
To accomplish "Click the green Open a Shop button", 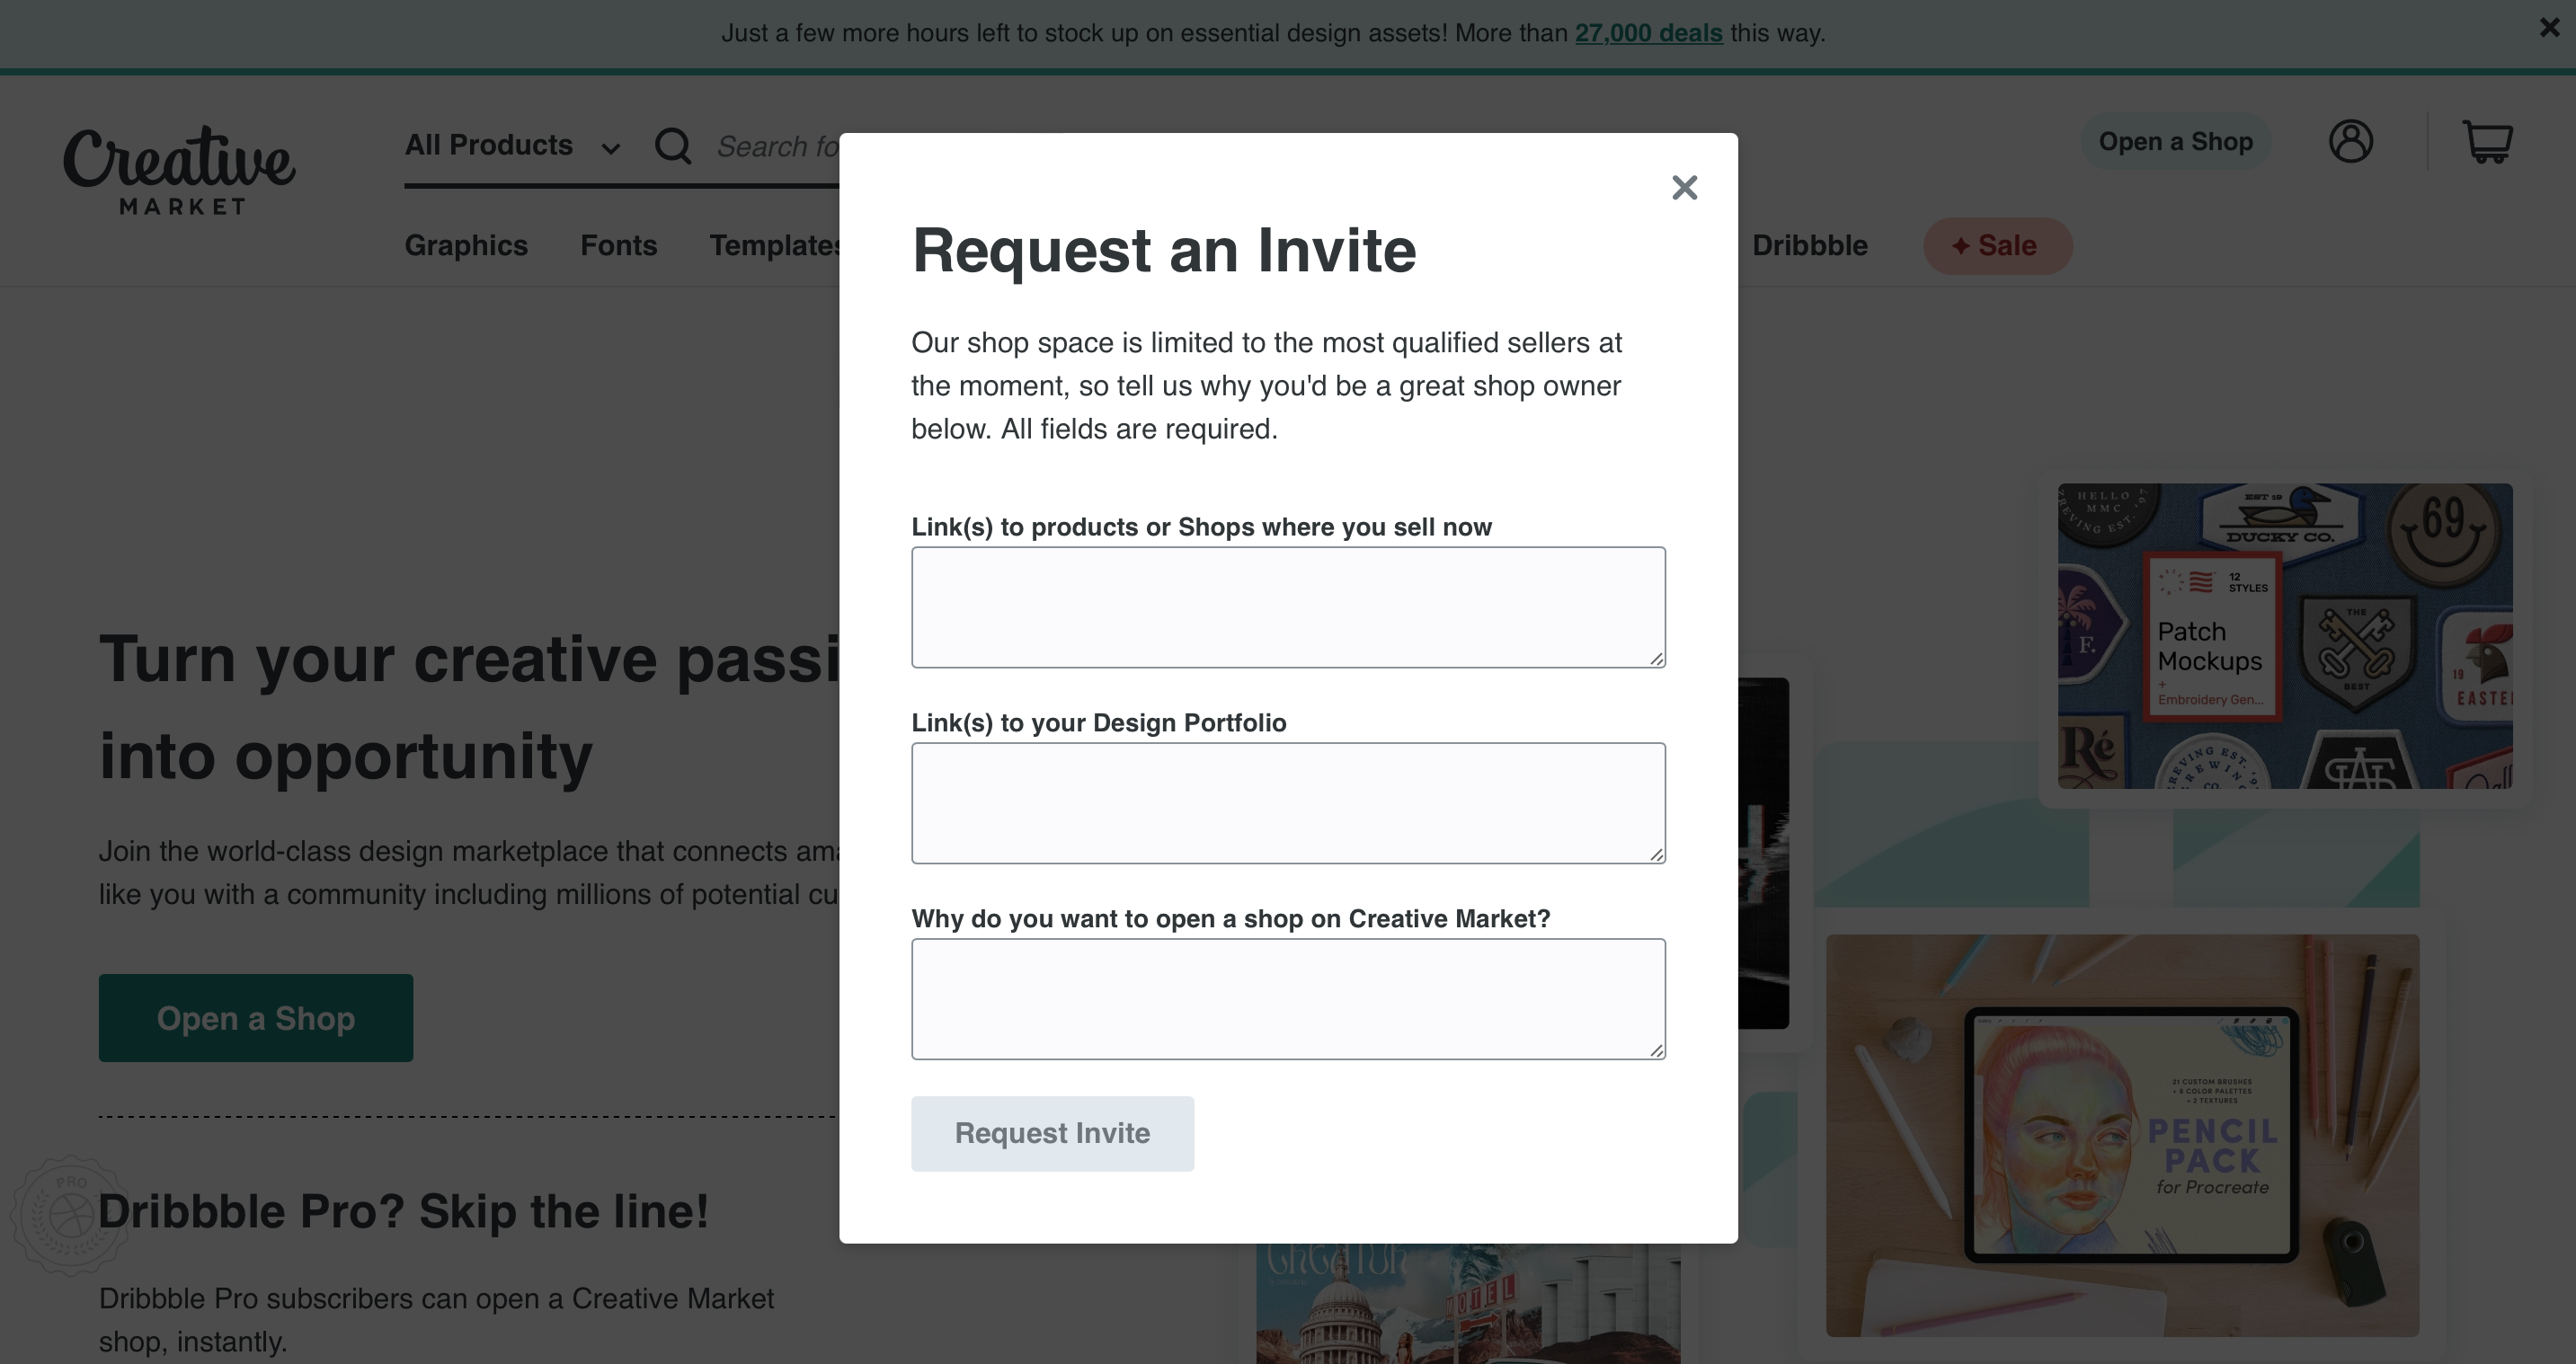I will [x=255, y=1017].
